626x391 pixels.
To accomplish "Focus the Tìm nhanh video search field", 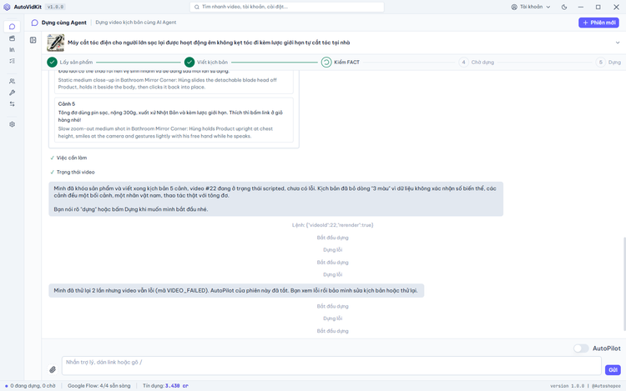I will [x=286, y=7].
